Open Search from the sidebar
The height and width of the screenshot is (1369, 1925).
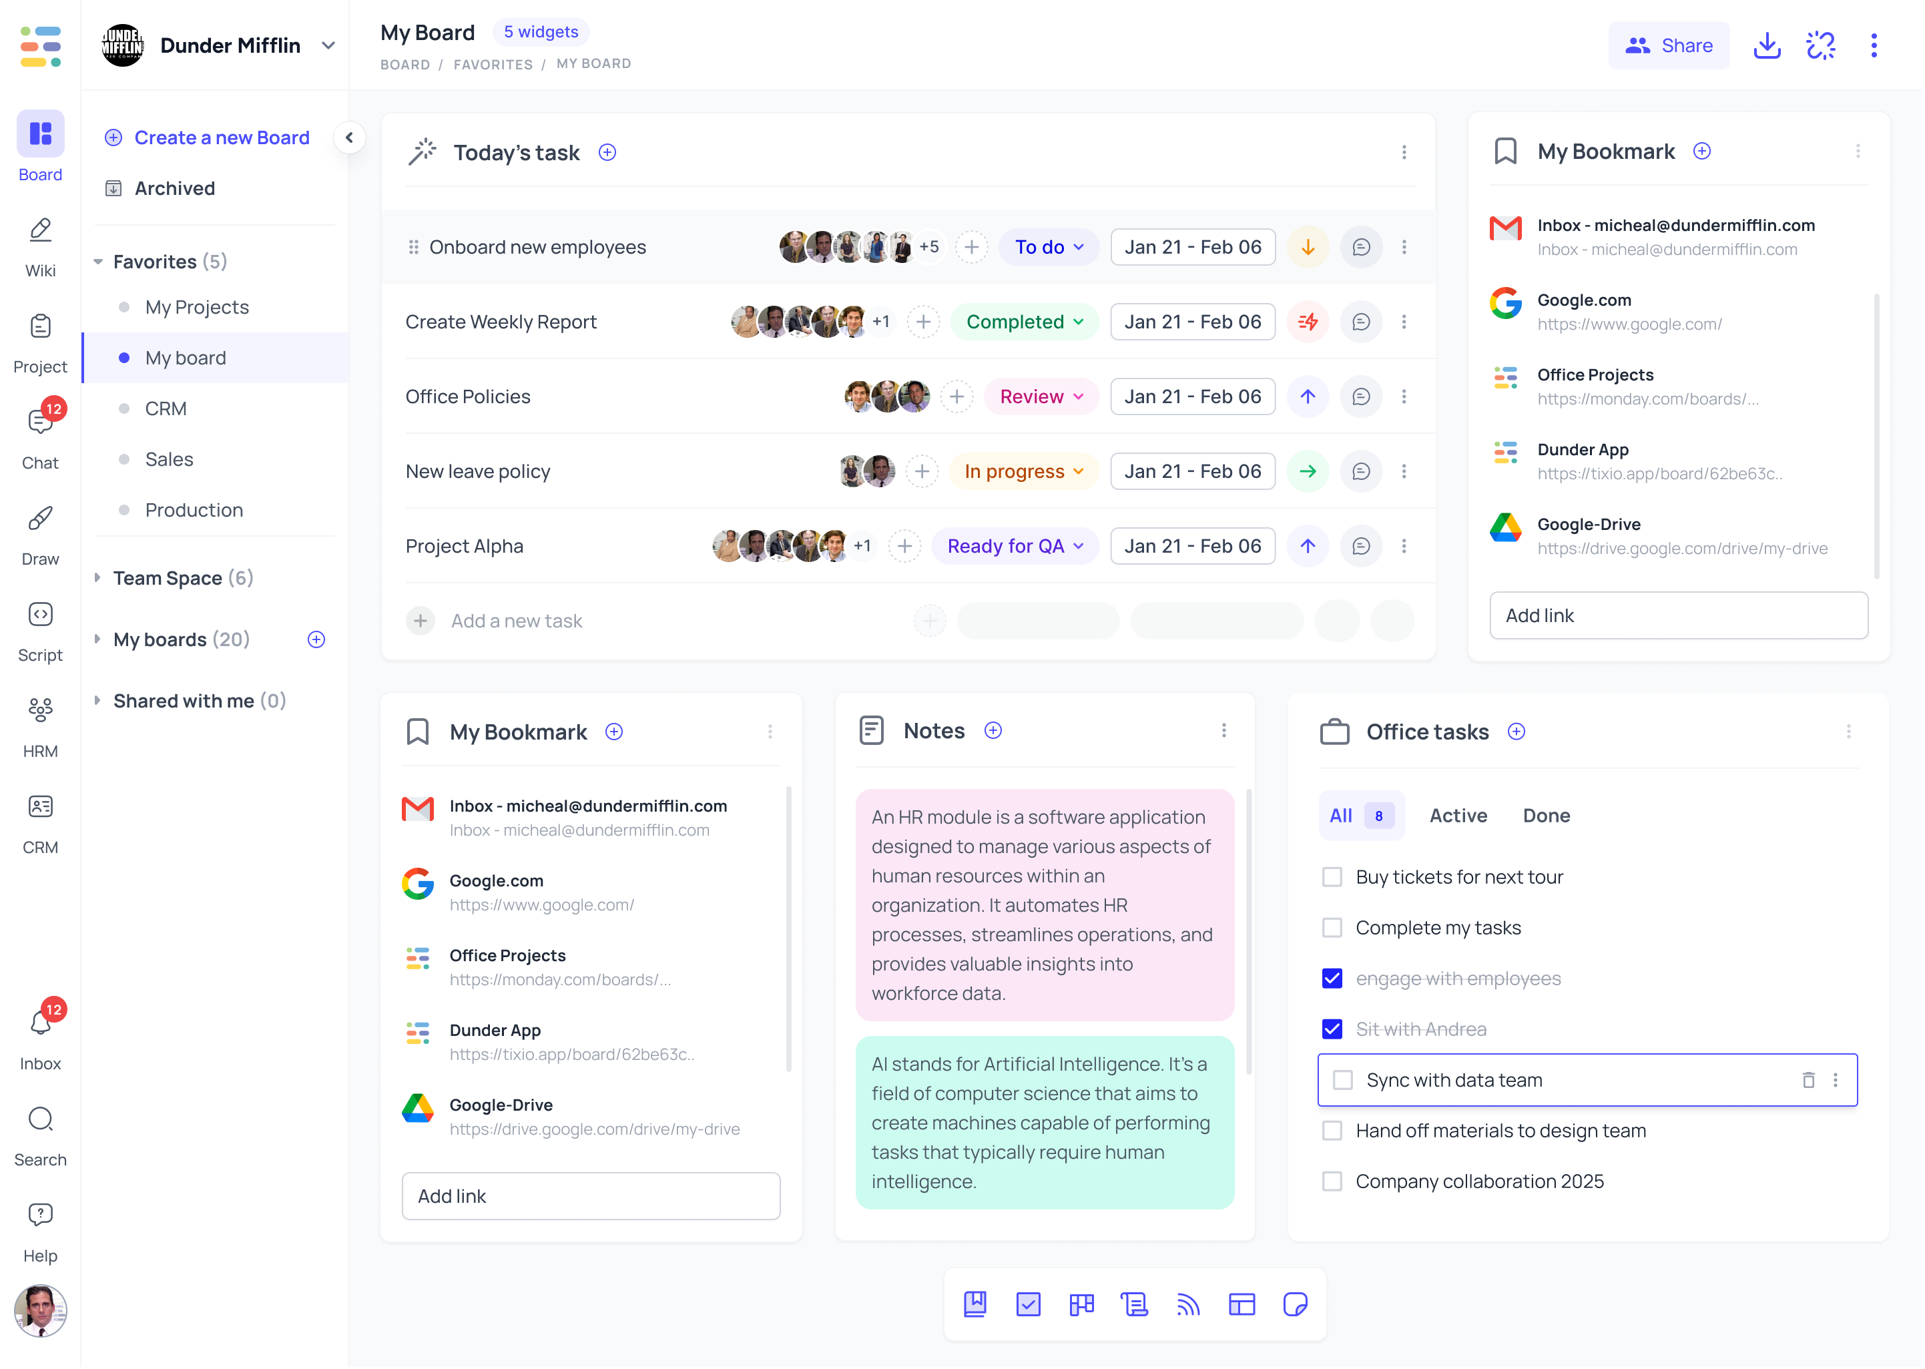[x=39, y=1131]
